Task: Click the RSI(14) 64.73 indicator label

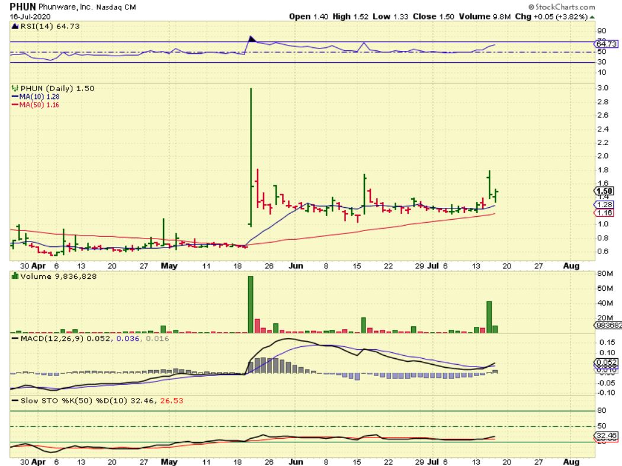Action: pos(50,27)
